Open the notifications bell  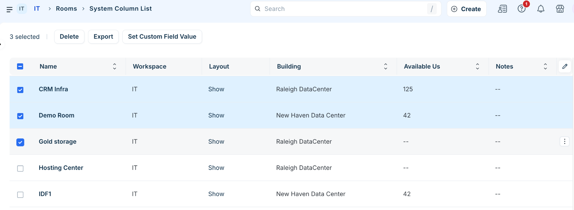click(541, 9)
